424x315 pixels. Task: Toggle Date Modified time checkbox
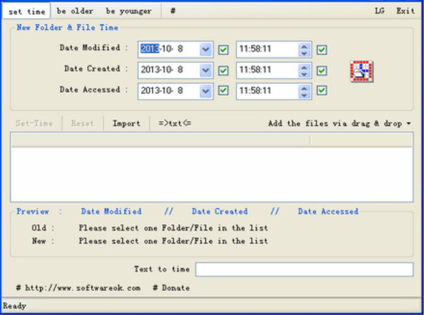[x=321, y=50]
